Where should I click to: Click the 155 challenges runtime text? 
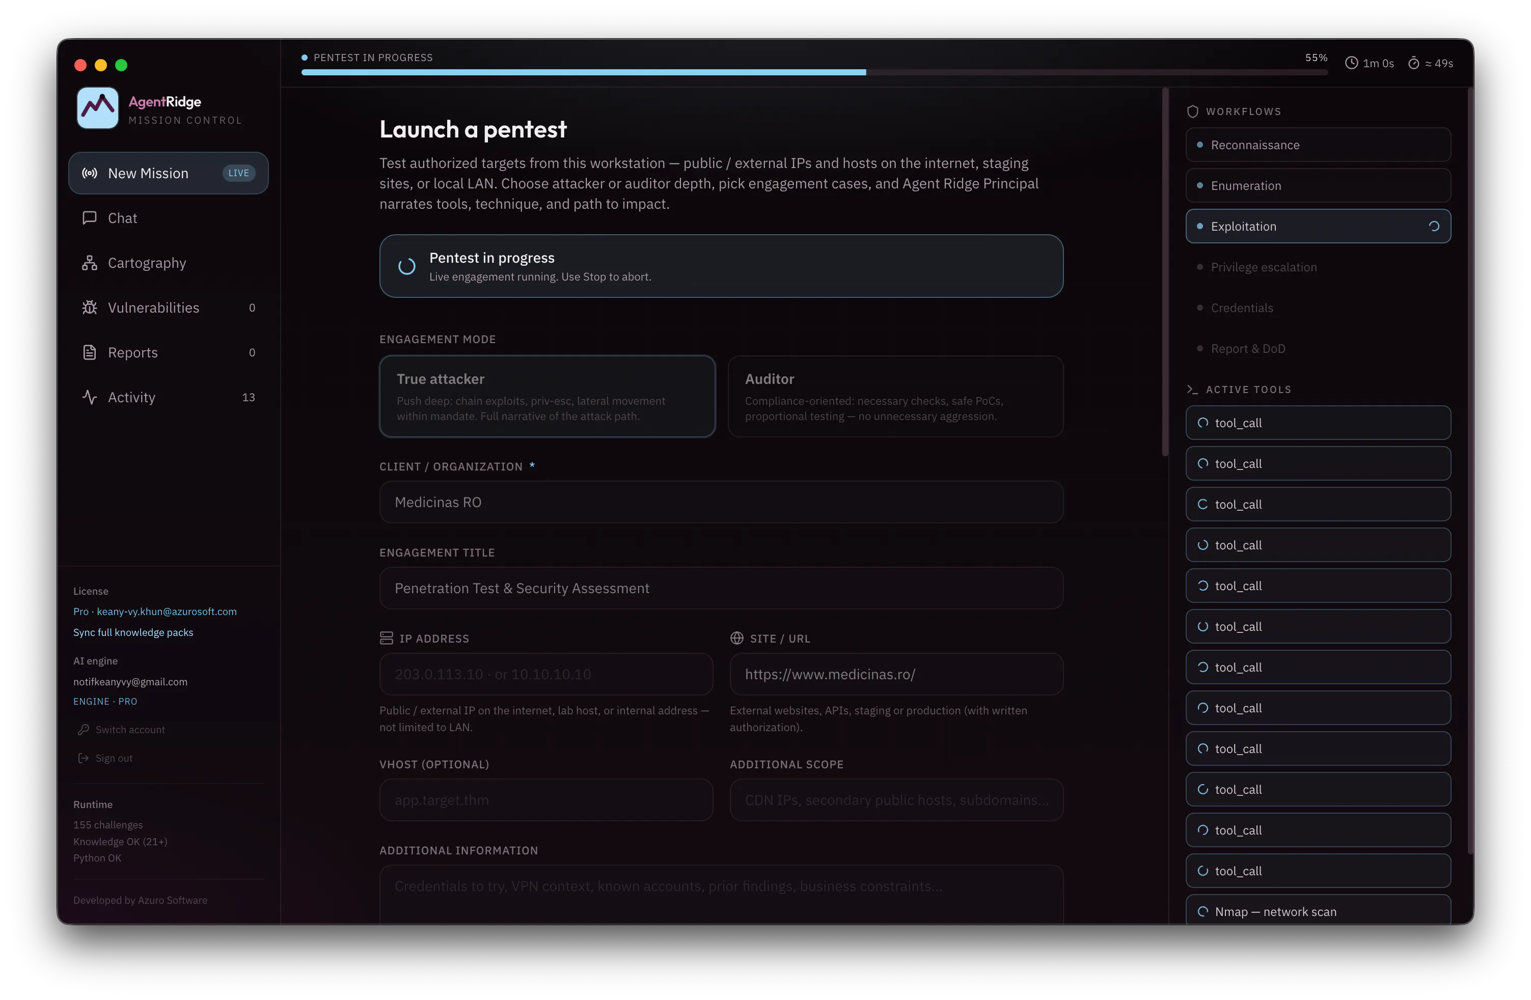(x=108, y=824)
